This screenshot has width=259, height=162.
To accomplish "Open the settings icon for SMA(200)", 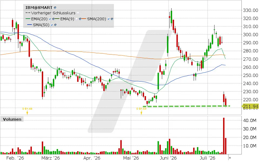I will click(112, 19).
